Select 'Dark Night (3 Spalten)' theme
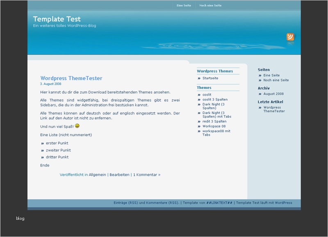328x237 pixels. pyautogui.click(x=213, y=106)
